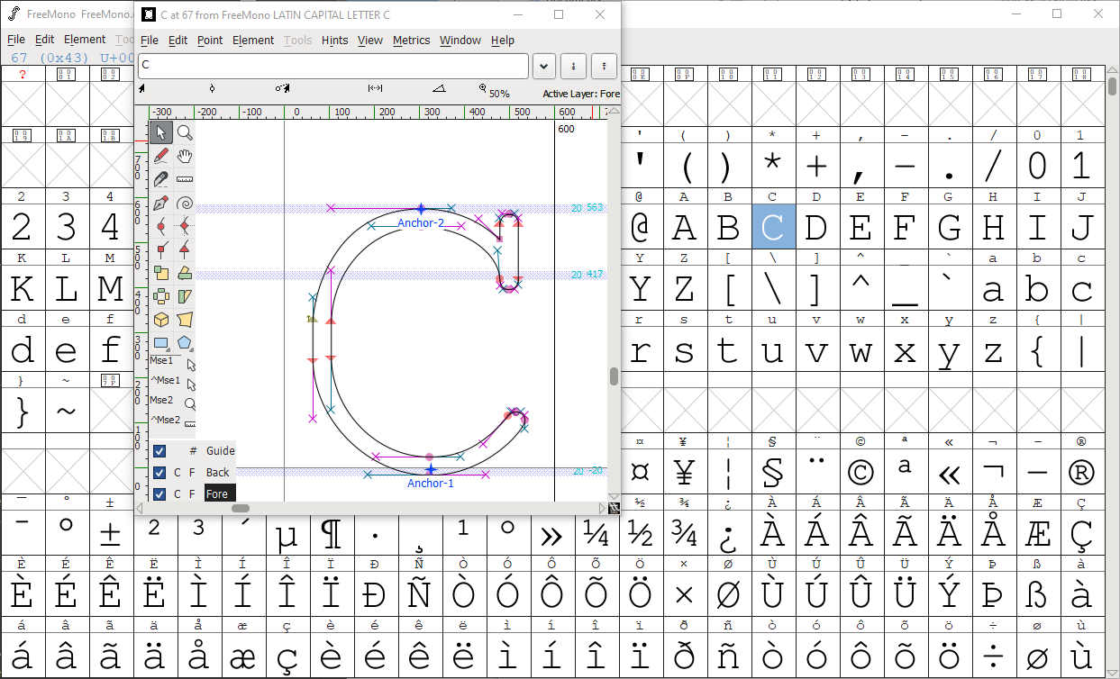The image size is (1120, 679).
Task: Select the Rectangle drawing tool
Action: click(x=160, y=341)
